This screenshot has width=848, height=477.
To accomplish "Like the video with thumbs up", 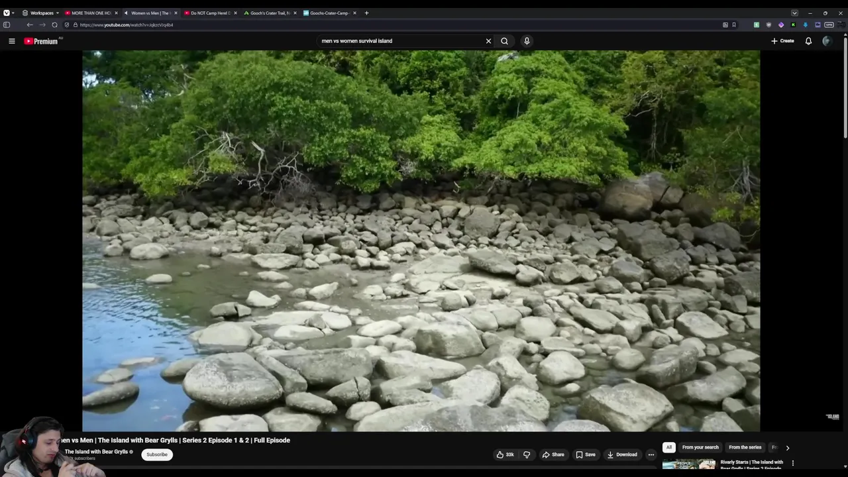I will point(505,454).
